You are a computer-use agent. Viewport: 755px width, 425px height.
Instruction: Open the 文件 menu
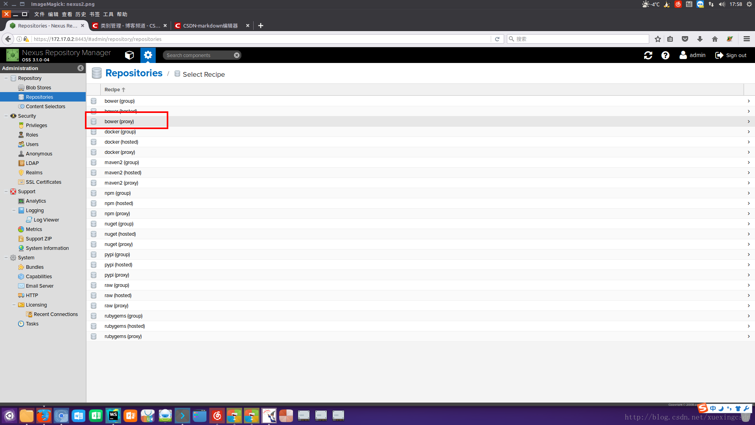(39, 14)
